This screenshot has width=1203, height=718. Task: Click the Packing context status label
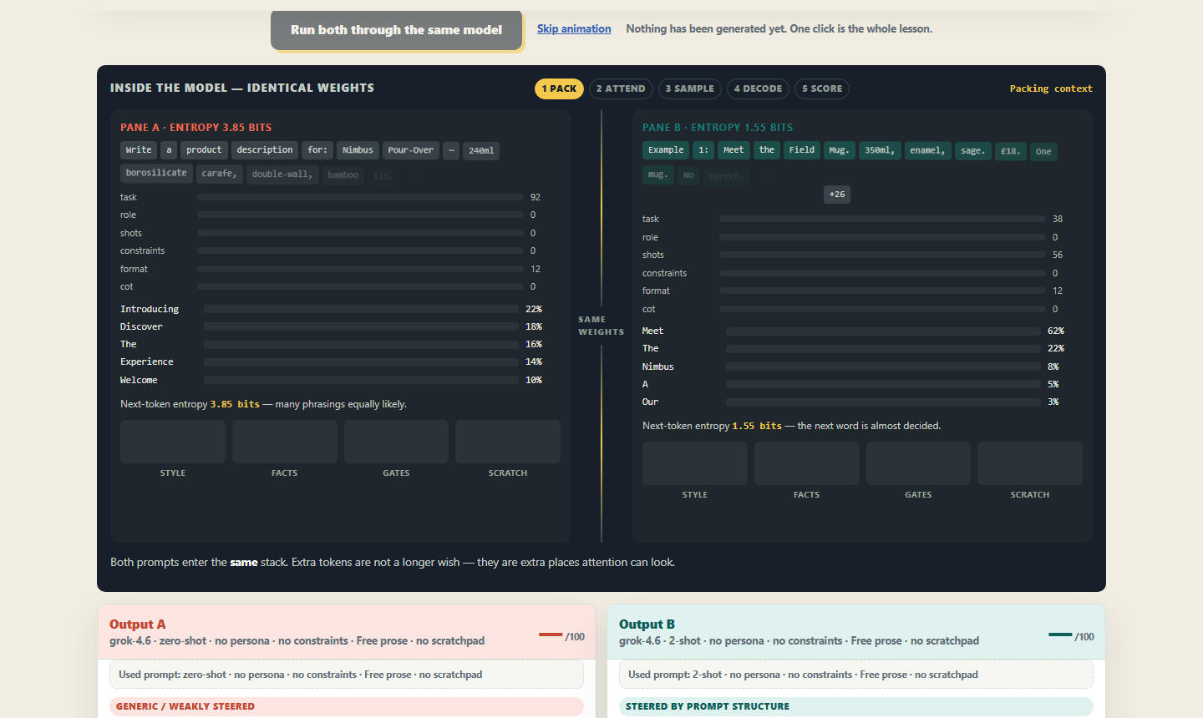[1051, 88]
